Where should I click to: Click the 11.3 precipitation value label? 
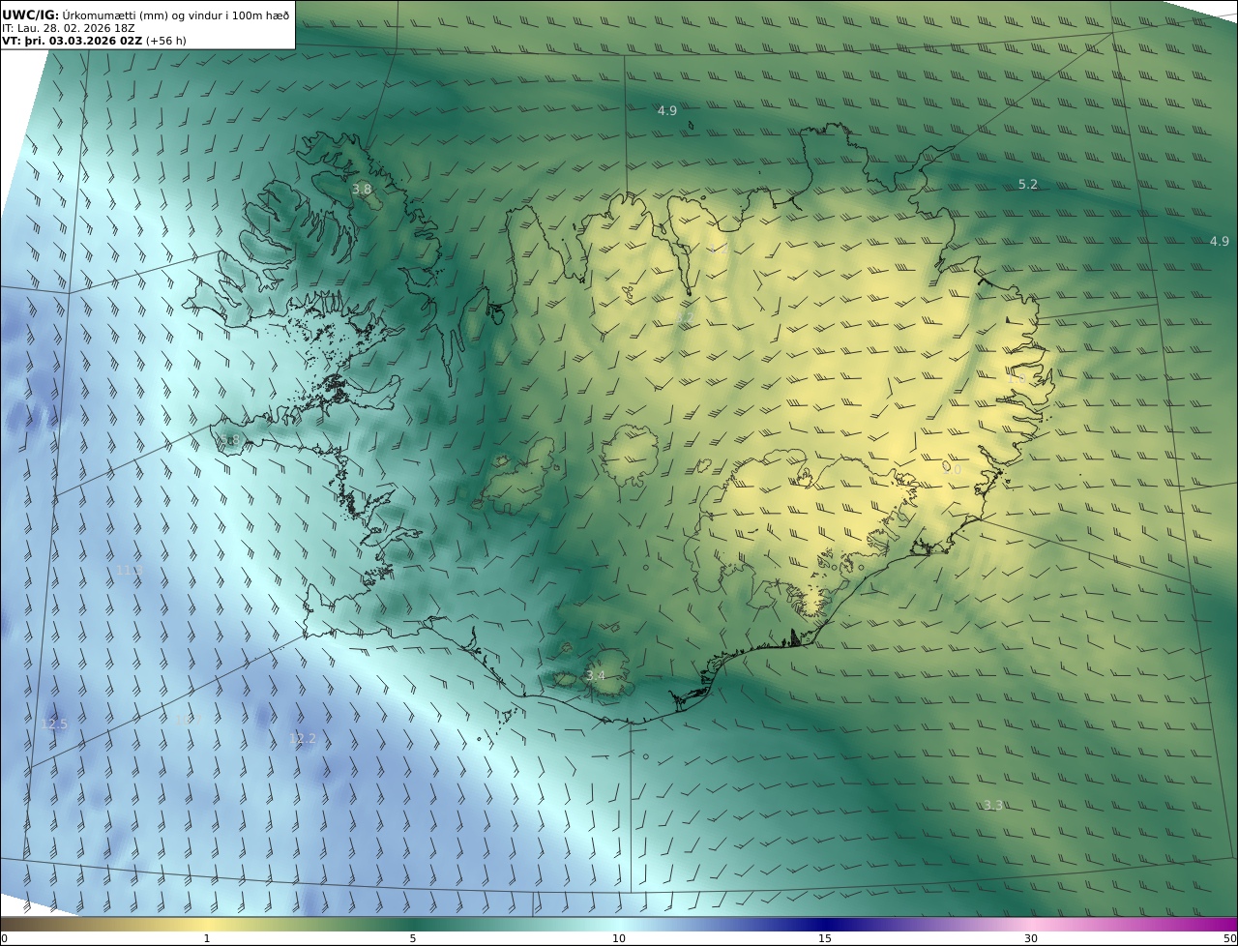(130, 571)
